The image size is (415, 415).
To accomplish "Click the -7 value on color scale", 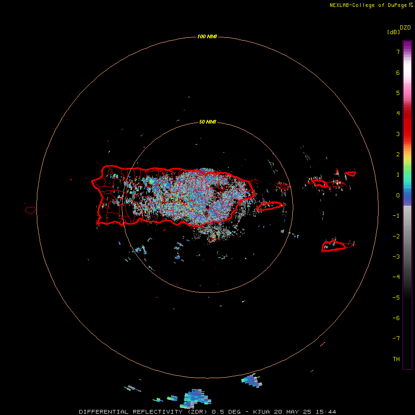I will click(396, 338).
